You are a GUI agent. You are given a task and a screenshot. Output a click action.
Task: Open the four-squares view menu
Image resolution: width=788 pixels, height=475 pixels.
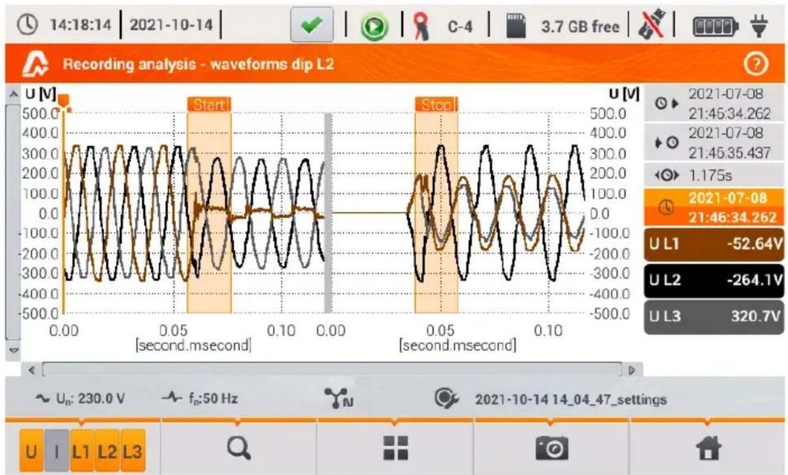point(395,449)
